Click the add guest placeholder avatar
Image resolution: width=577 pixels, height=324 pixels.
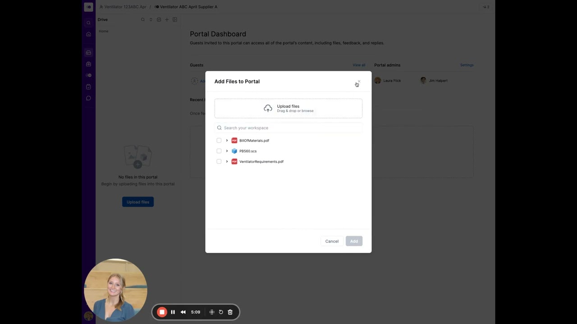[194, 81]
